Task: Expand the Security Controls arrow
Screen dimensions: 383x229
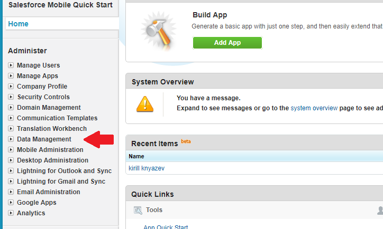Action: [x=11, y=97]
